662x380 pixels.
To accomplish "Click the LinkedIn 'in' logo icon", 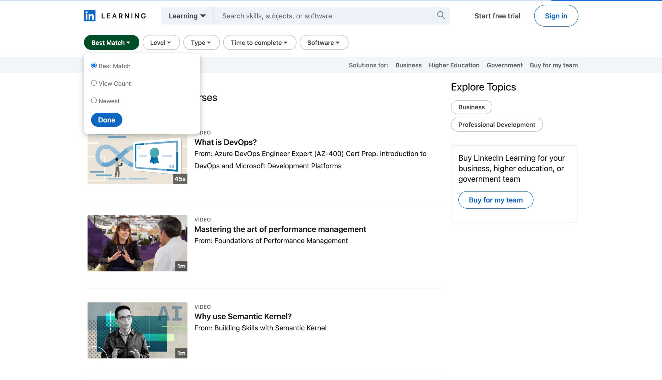I will pyautogui.click(x=90, y=16).
